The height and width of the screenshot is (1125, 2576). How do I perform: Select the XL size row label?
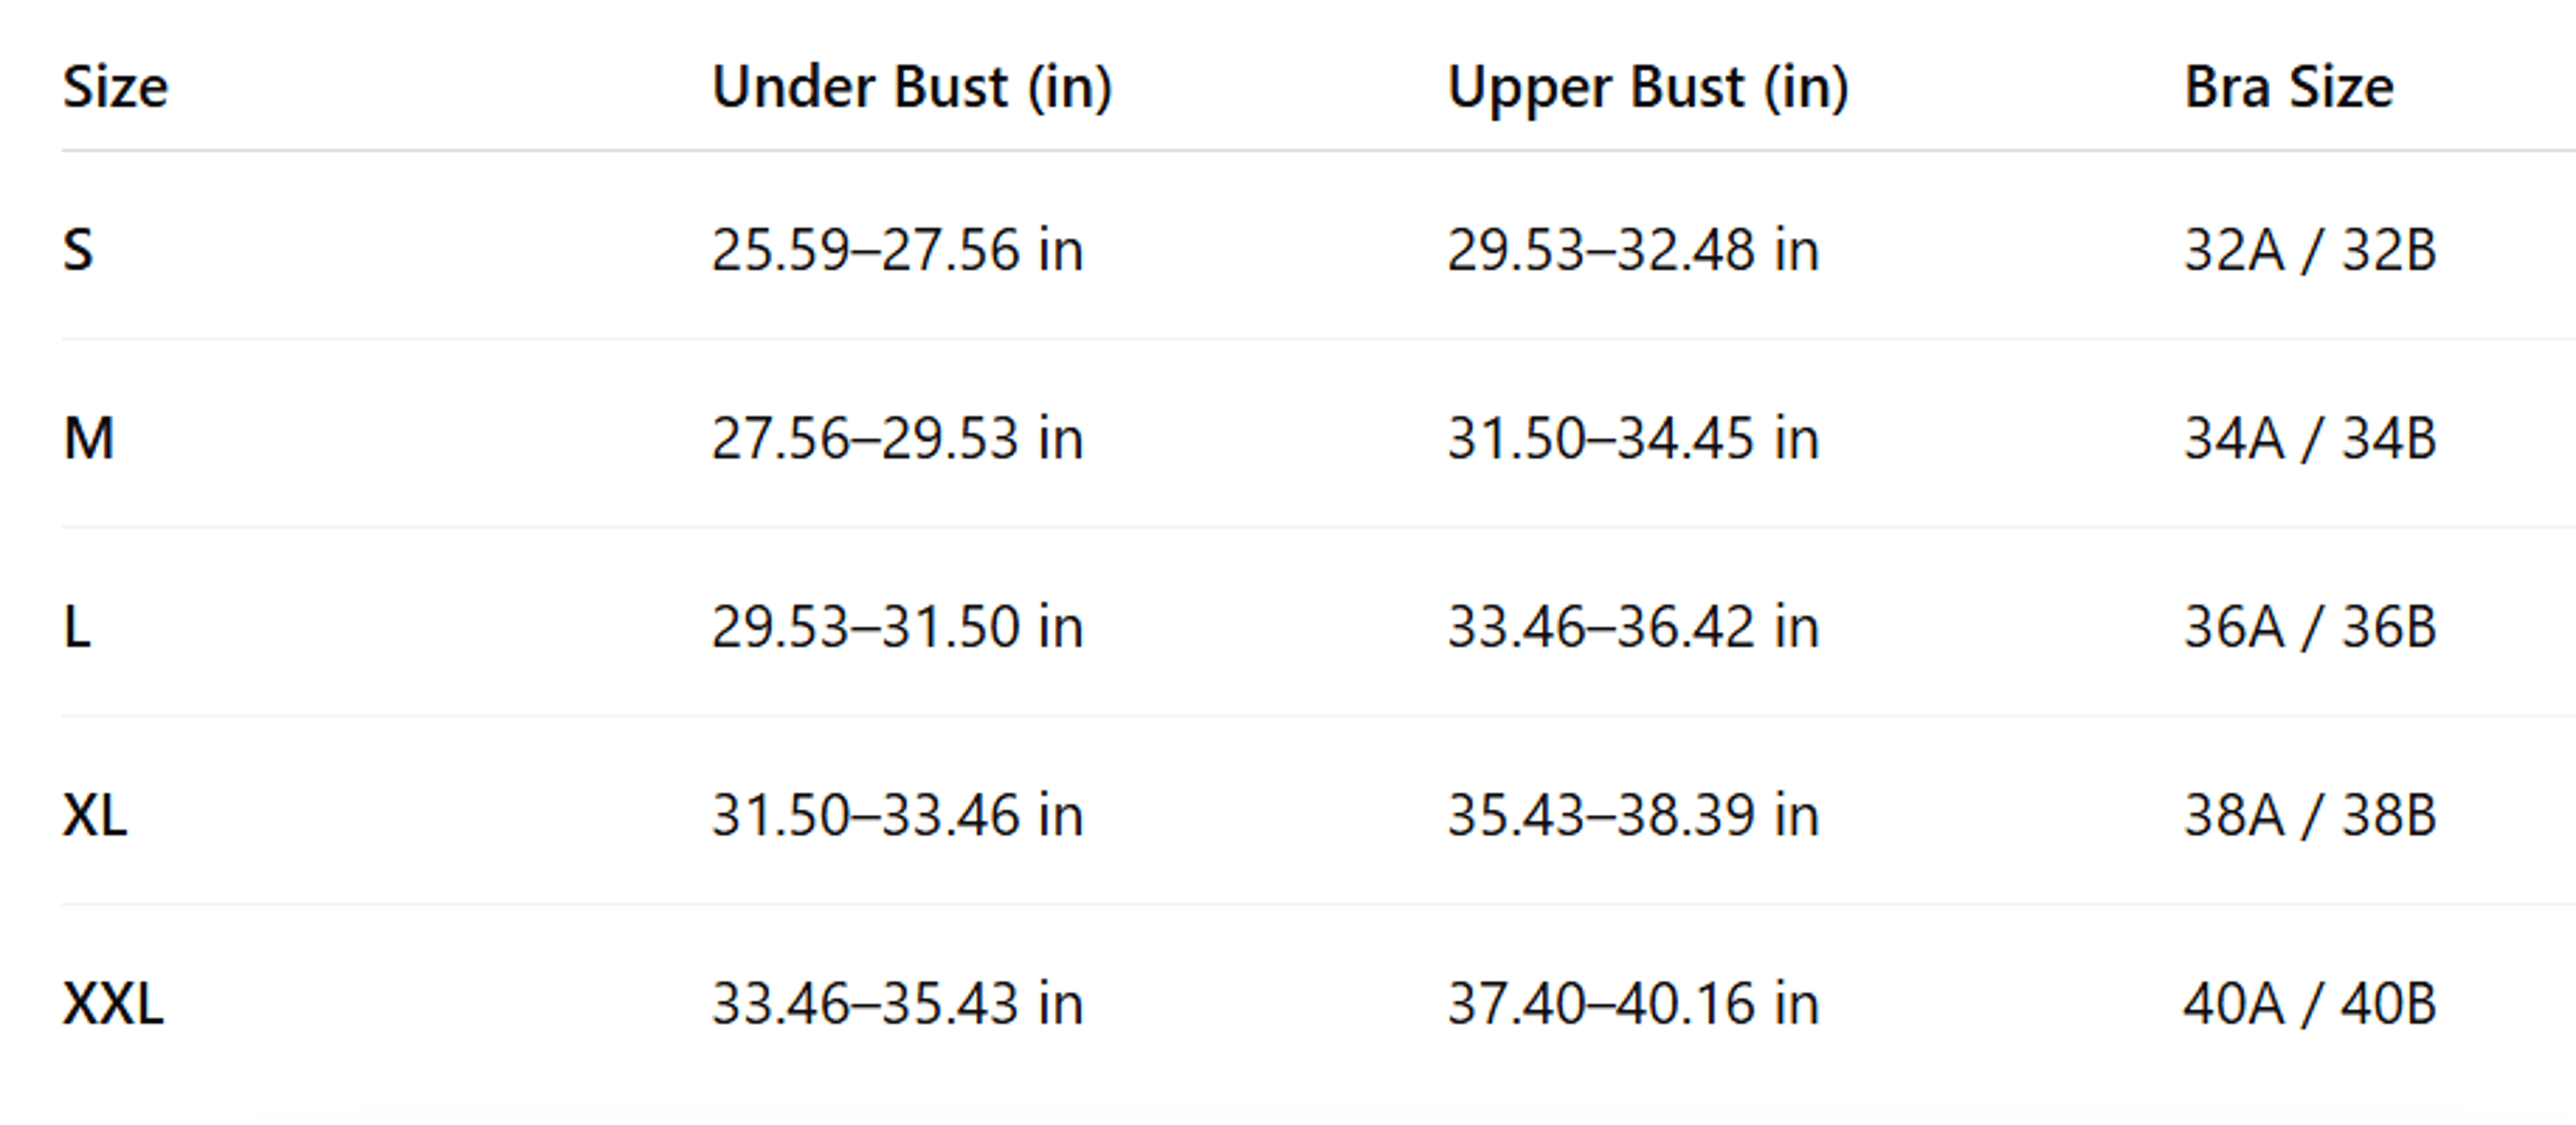[95, 815]
